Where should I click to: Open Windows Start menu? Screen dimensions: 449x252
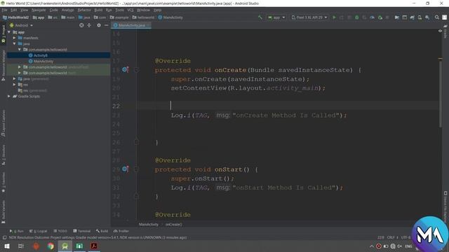tap(7, 246)
